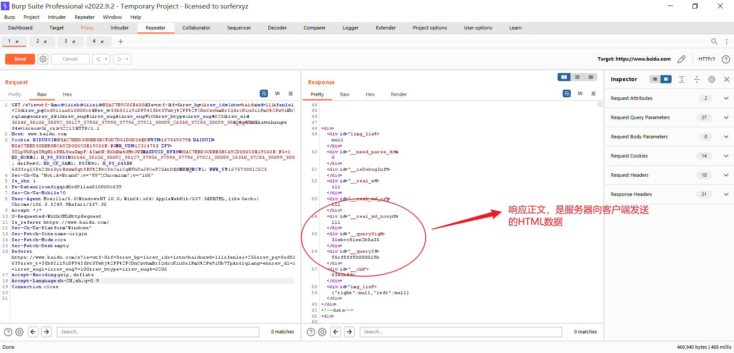734x353 pixels.
Task: Switch response view to Render
Action: coord(399,94)
